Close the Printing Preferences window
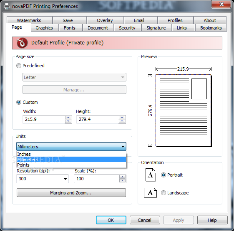Screen dimensions: 234x231 221,4
